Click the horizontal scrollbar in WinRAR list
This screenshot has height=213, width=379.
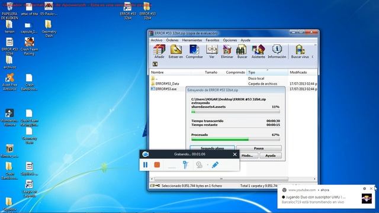coord(221,179)
